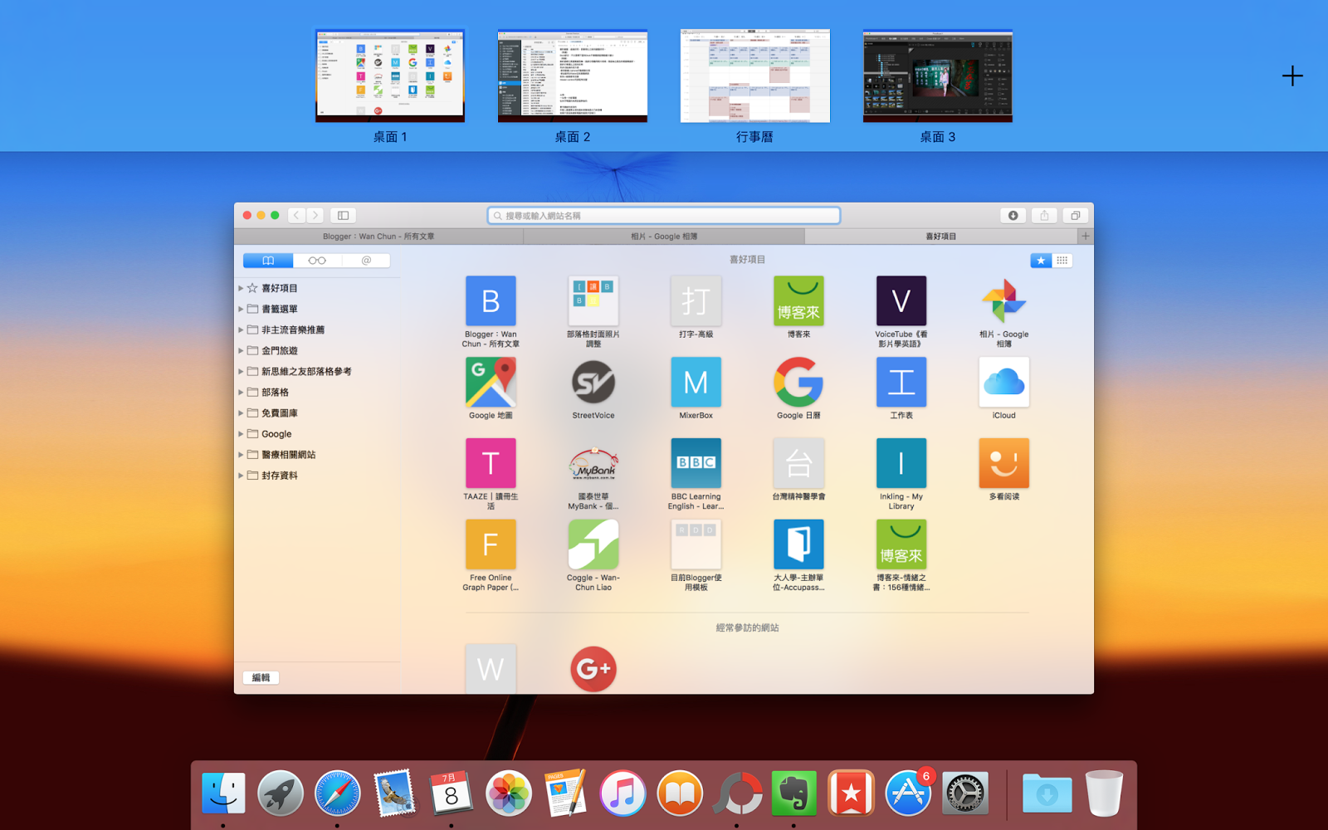Open the Google+ frequently visited site
The width and height of the screenshot is (1328, 830).
593,668
